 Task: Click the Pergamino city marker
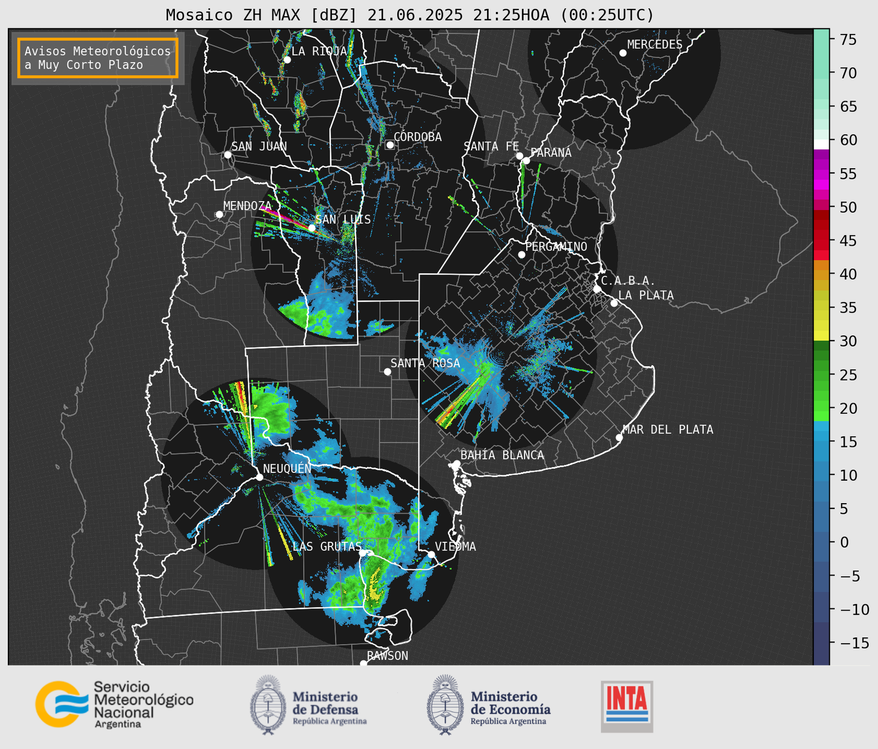521,255
